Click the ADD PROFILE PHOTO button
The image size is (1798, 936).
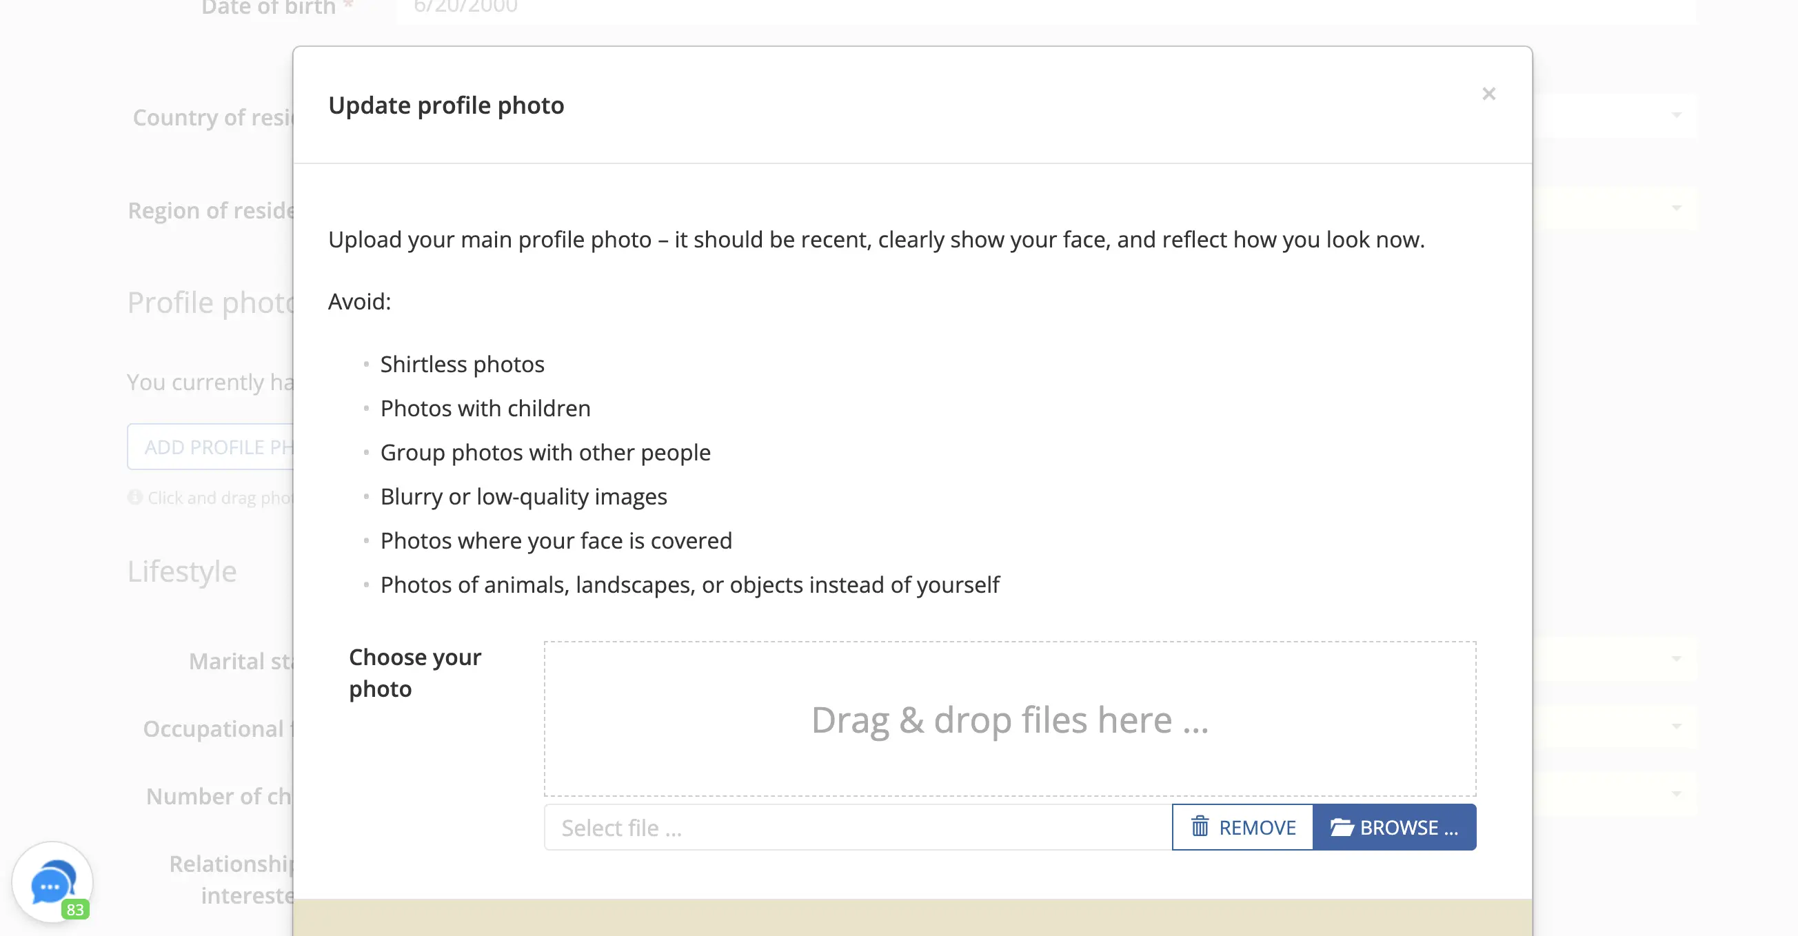211,447
